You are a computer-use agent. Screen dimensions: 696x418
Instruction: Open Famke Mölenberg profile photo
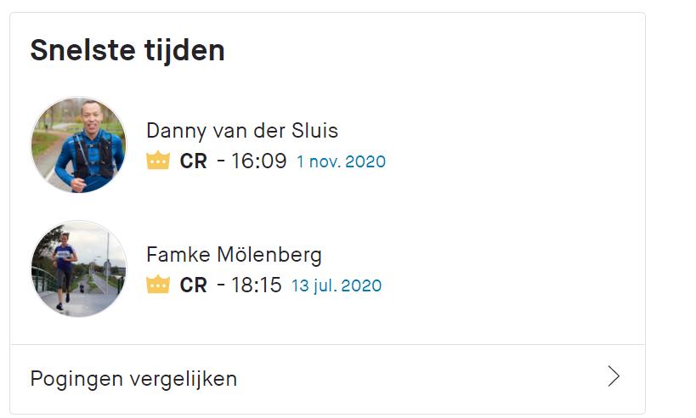pyautogui.click(x=78, y=269)
